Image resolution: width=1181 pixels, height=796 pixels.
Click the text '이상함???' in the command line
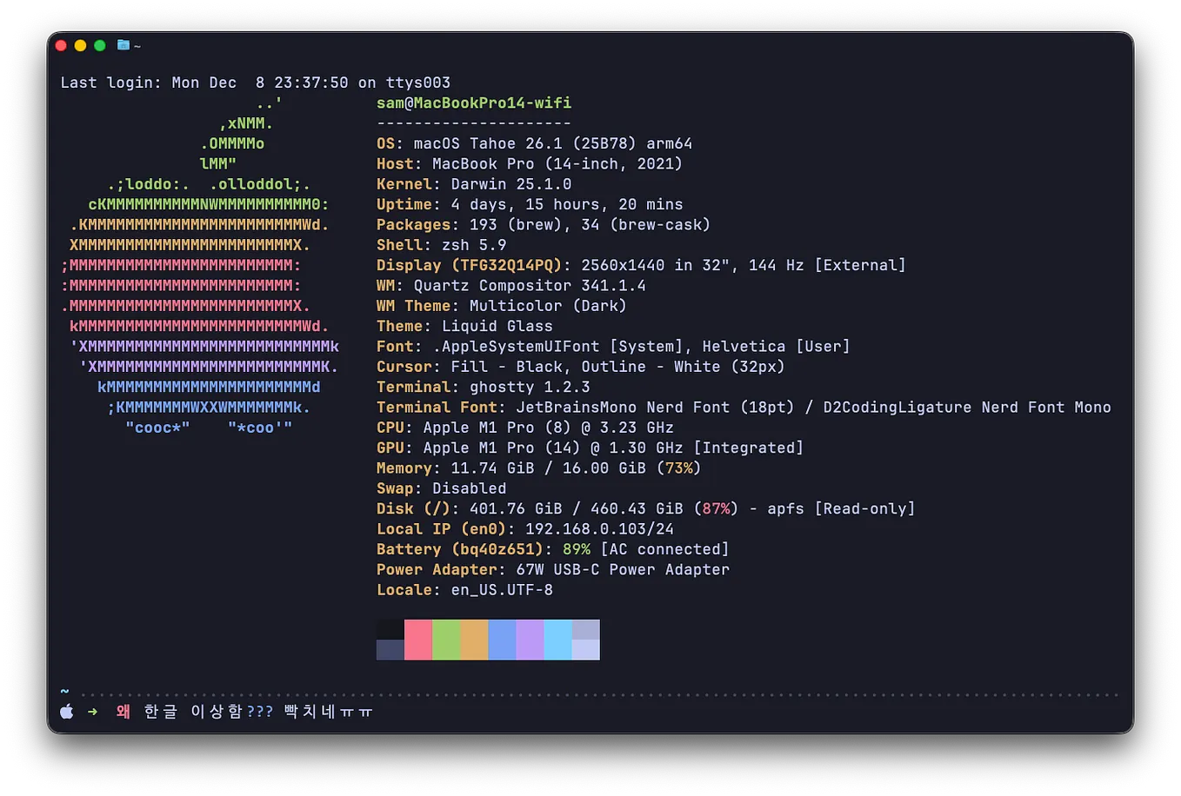tap(232, 712)
